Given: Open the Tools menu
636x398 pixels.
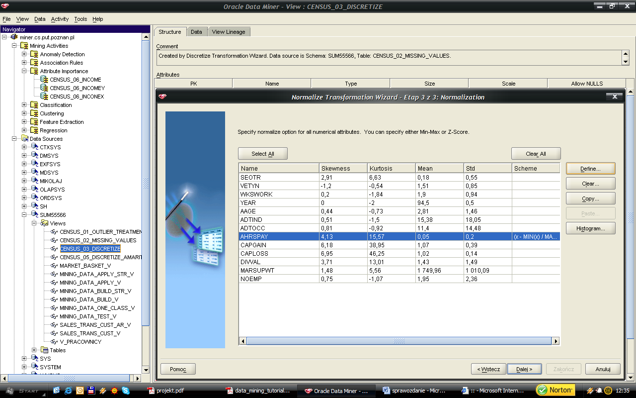Looking at the screenshot, I should pyautogui.click(x=80, y=19).
